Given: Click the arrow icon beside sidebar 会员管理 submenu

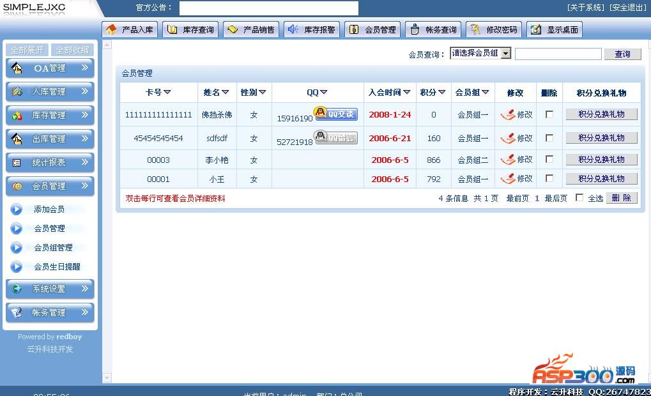Looking at the screenshot, I should [x=16, y=228].
